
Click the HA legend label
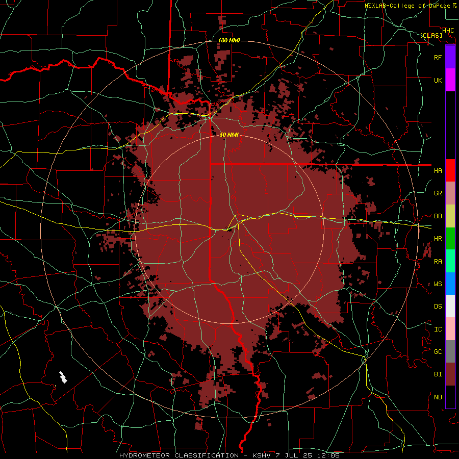click(x=438, y=170)
